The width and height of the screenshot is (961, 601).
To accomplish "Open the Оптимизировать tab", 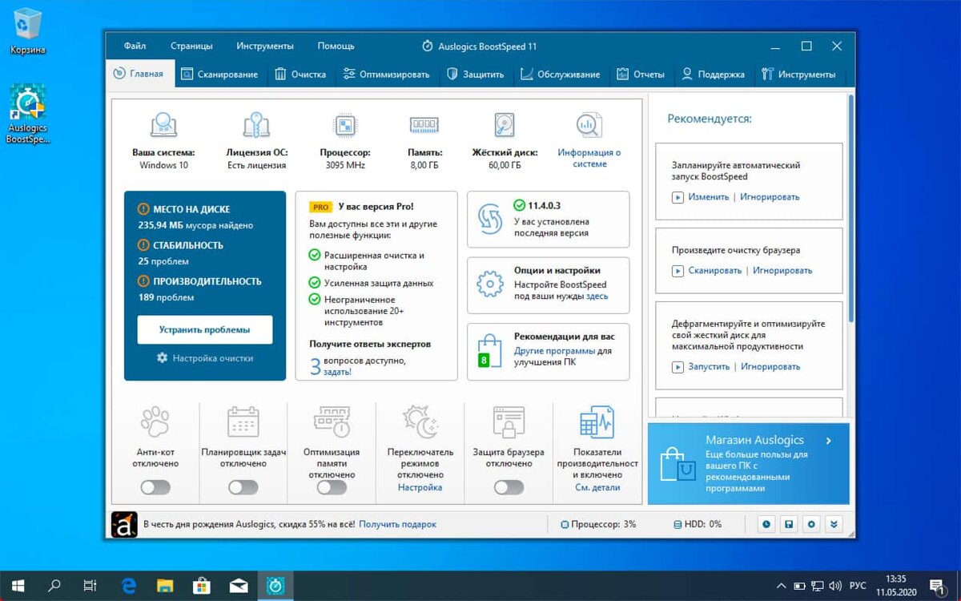I will click(386, 75).
